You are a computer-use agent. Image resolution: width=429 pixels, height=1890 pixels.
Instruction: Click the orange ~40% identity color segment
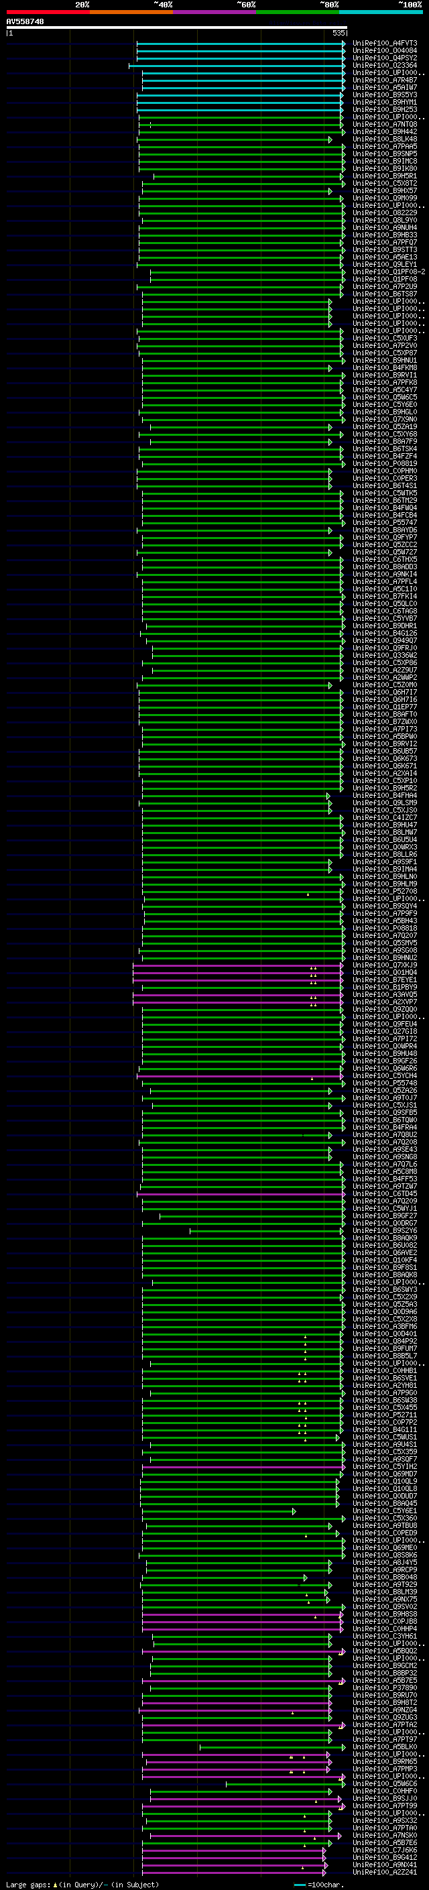coord(131,12)
